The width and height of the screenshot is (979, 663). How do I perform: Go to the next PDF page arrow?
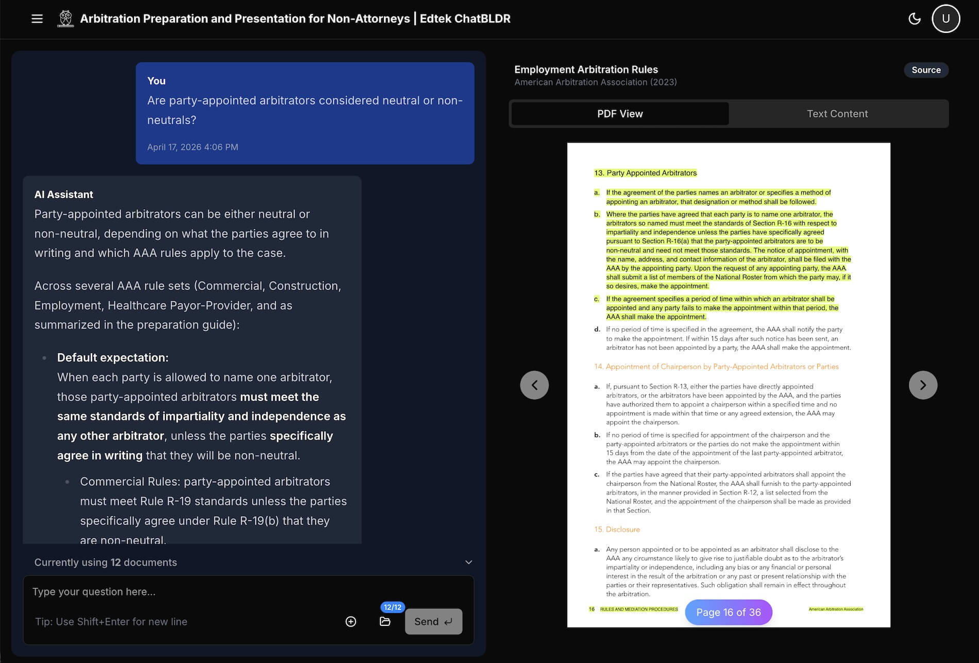point(923,385)
